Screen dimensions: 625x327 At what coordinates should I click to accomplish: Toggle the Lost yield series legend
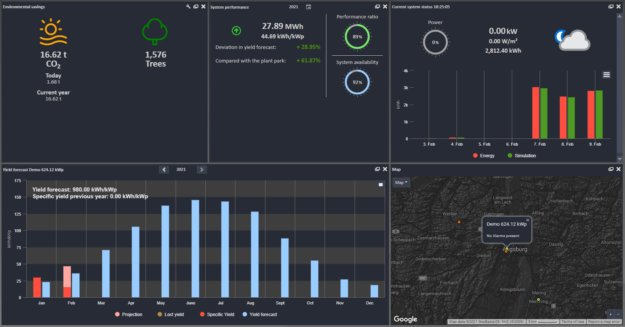tap(171, 314)
